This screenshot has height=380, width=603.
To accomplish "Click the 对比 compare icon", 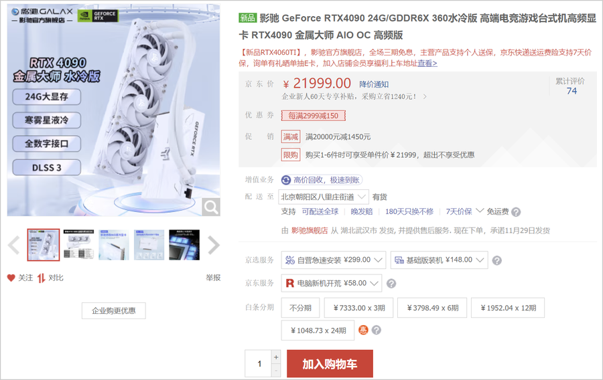I will click(41, 278).
